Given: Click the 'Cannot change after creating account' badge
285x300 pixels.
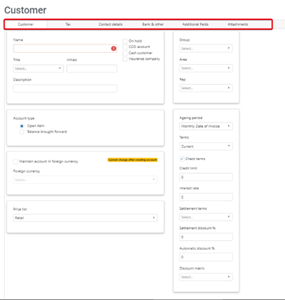Looking at the screenshot, I should point(132,160).
